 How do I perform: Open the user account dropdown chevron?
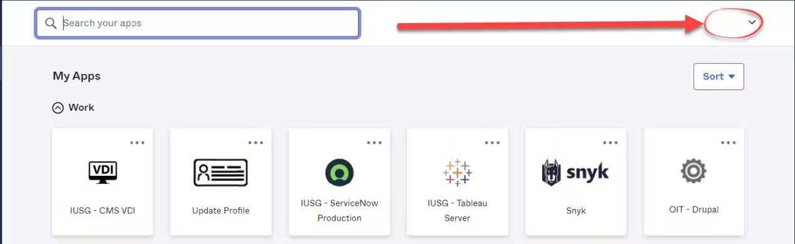pos(752,23)
